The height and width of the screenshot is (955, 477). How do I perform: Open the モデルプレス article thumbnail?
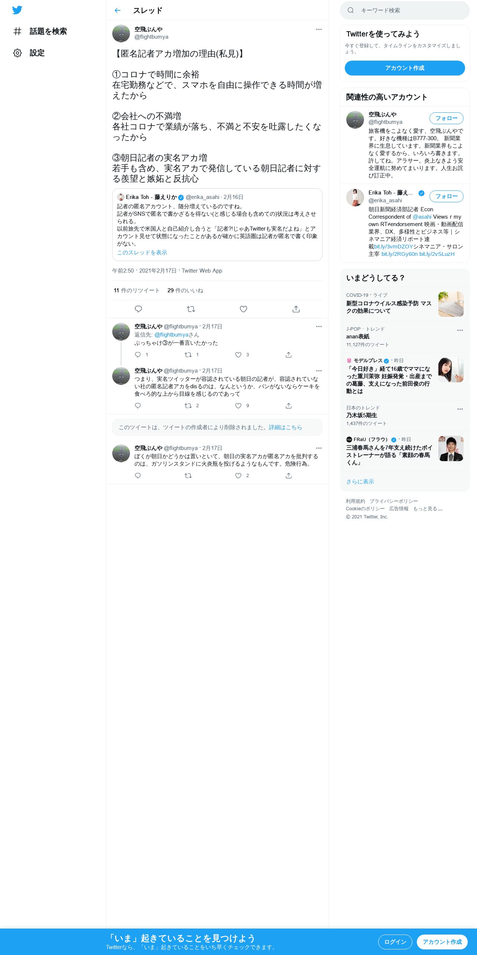(451, 370)
